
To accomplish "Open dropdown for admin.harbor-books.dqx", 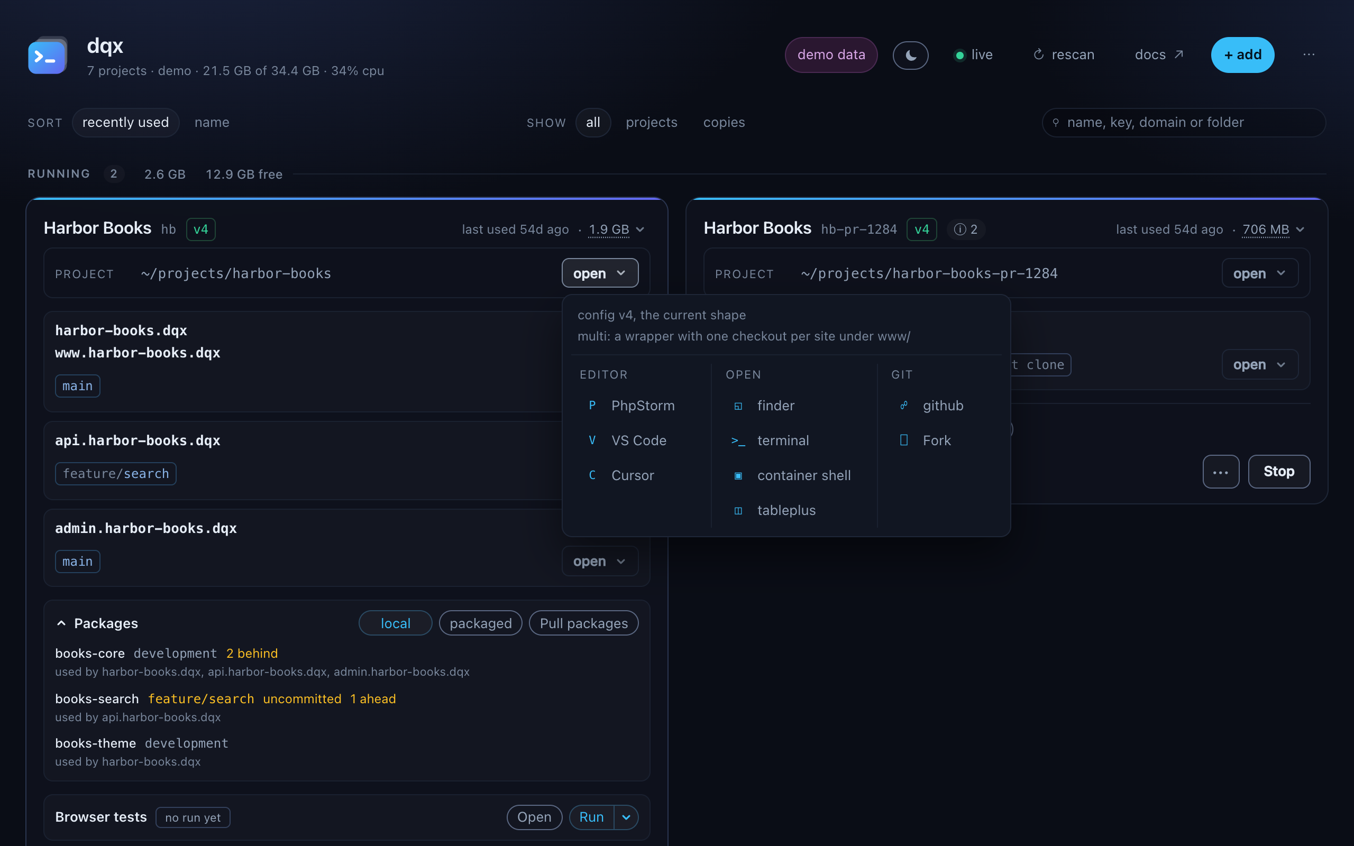I will click(600, 561).
